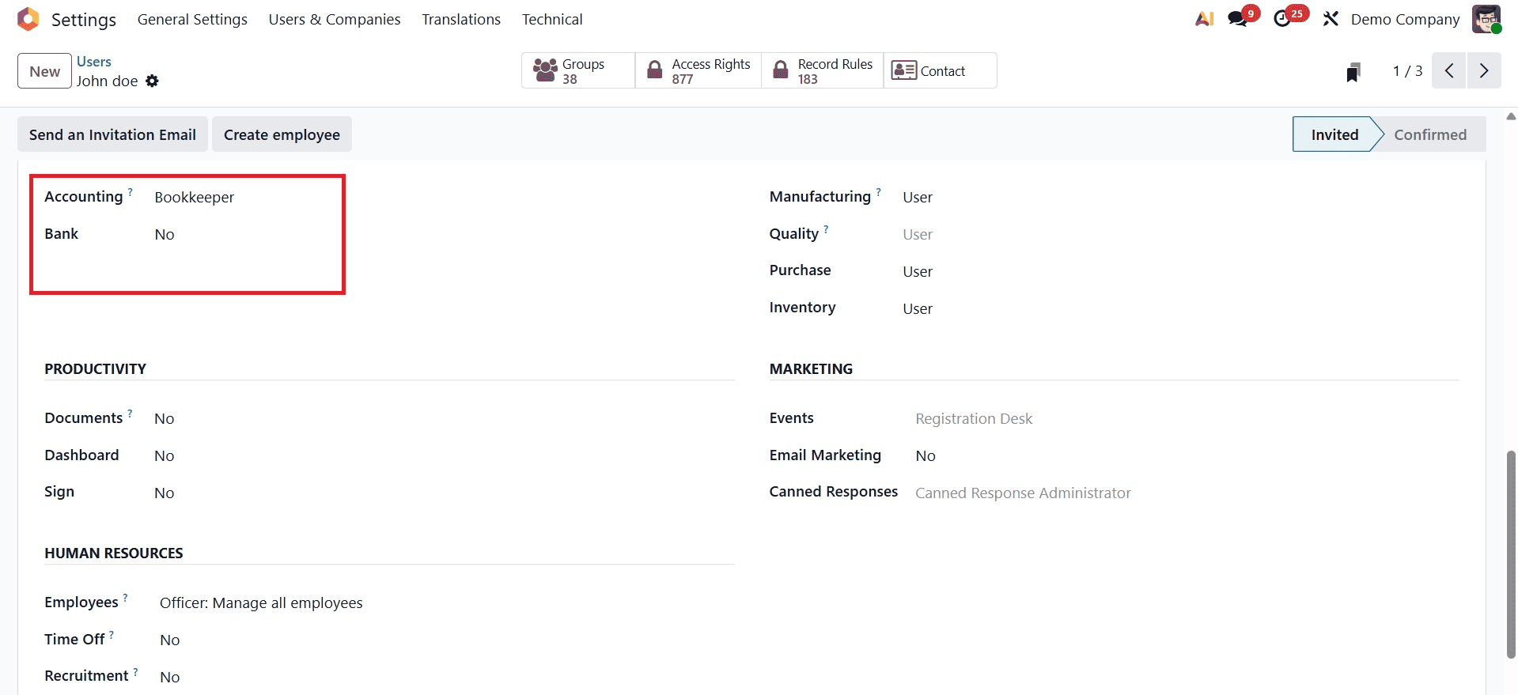Screen dimensions: 1518x695
Task: Open the messaging conversations icon
Action: (1237, 18)
